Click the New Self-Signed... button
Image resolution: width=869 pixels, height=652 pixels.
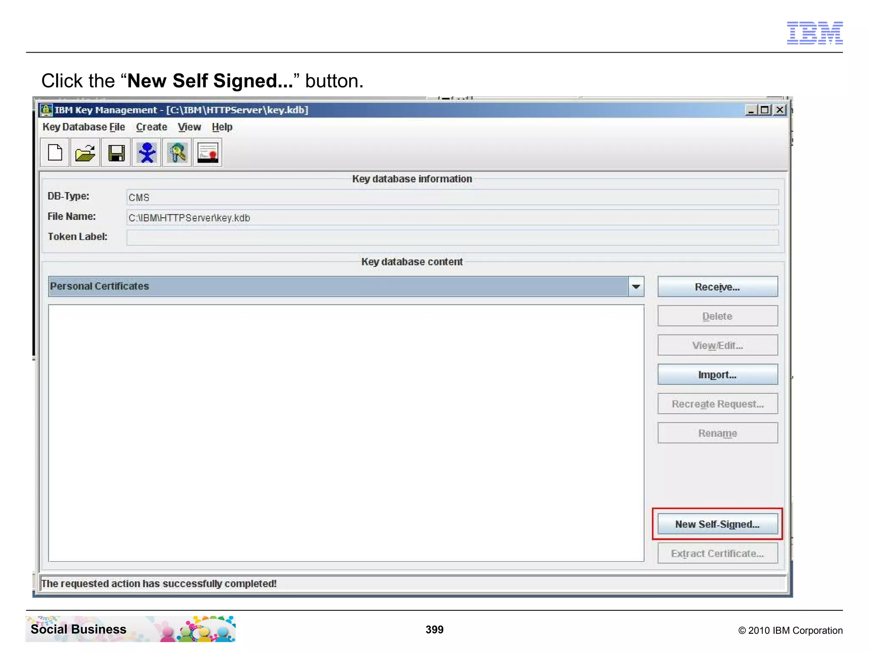click(x=718, y=524)
